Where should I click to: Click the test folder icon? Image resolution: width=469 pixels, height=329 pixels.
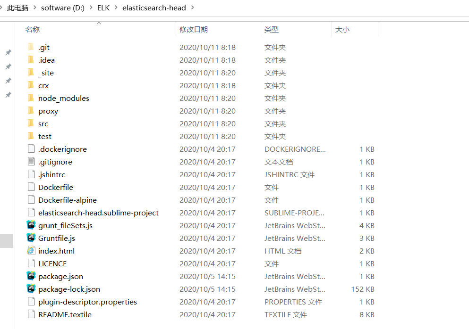coord(31,136)
